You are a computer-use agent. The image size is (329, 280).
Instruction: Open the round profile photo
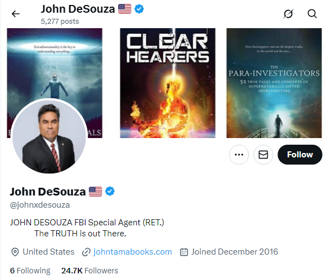(x=49, y=136)
